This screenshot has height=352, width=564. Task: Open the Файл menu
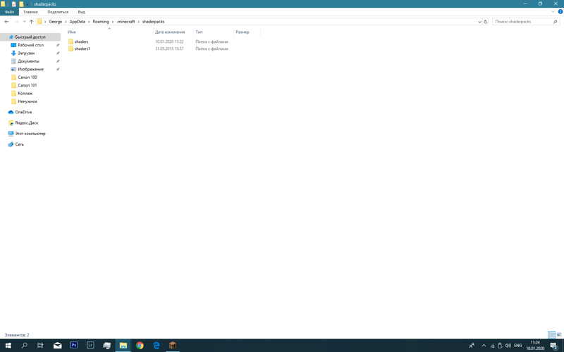point(10,12)
